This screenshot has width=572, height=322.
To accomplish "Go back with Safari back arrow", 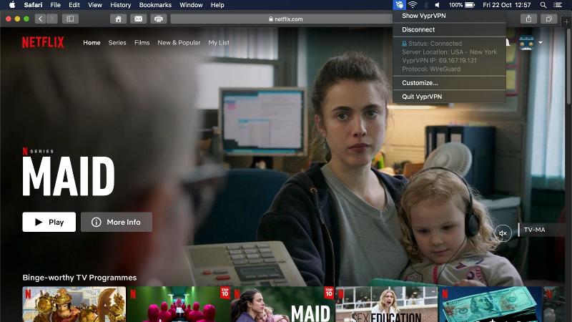I will tap(41, 19).
